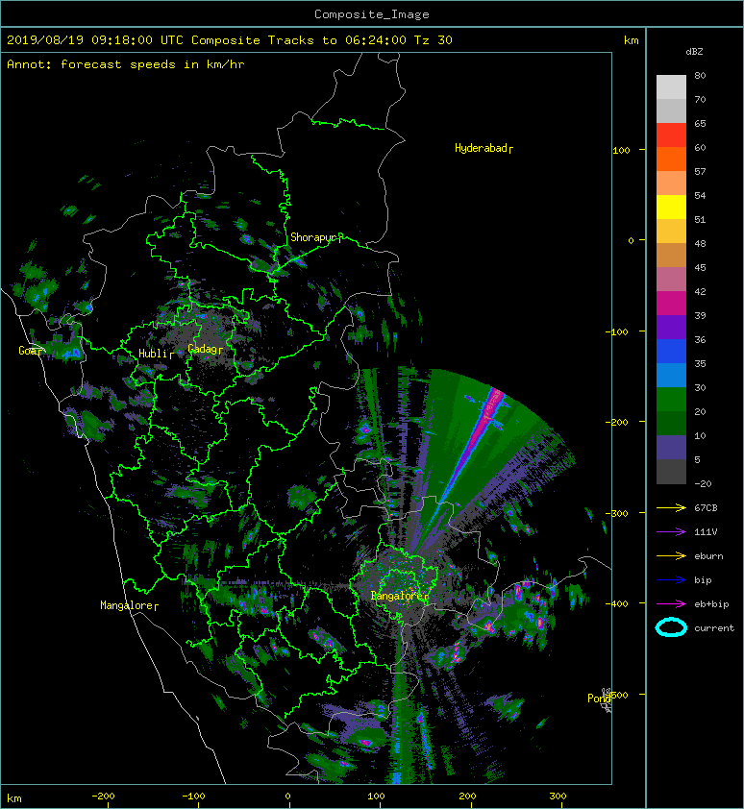Click the magenta 42 dBZ color swatch
The image size is (744, 809).
coord(671,303)
